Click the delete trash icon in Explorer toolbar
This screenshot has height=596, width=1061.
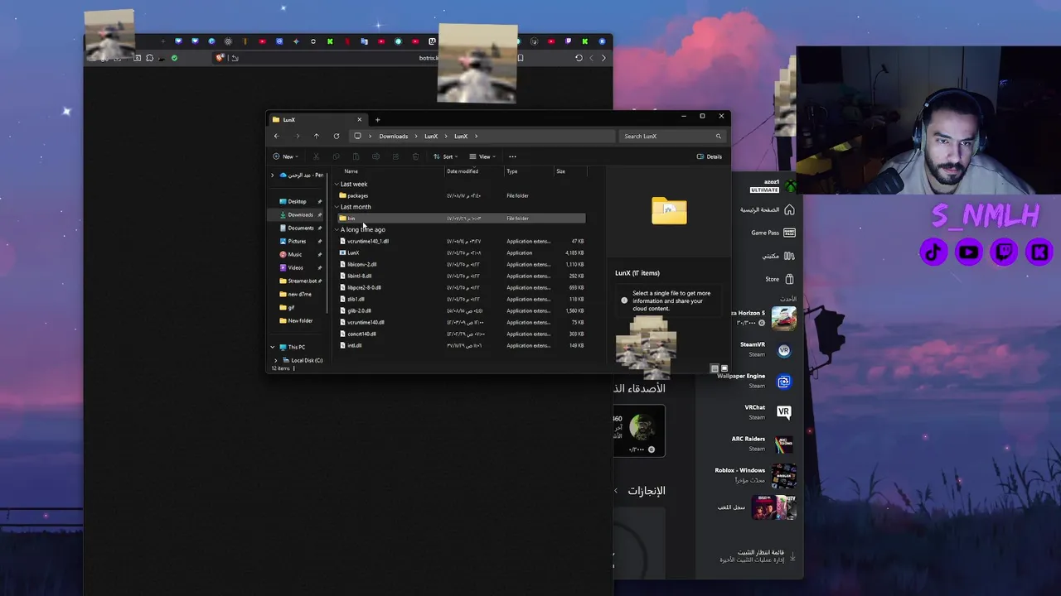415,156
